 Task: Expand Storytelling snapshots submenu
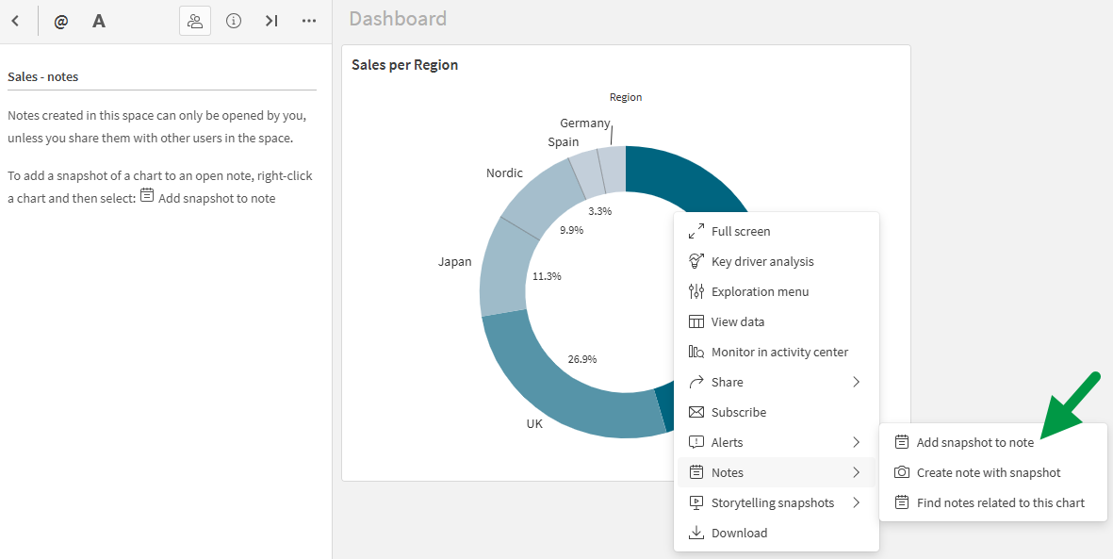click(775, 502)
